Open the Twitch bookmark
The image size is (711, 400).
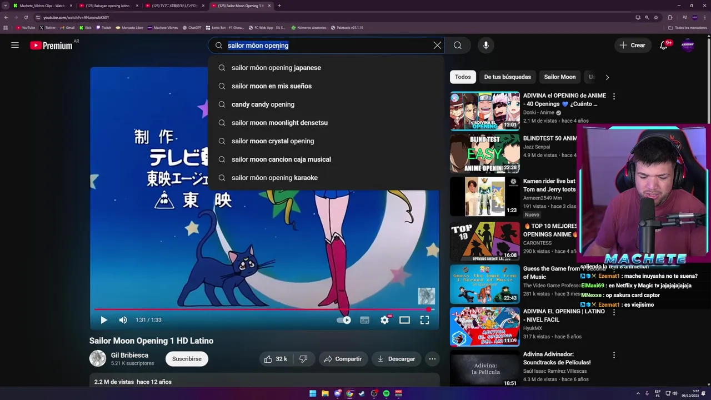(x=104, y=27)
